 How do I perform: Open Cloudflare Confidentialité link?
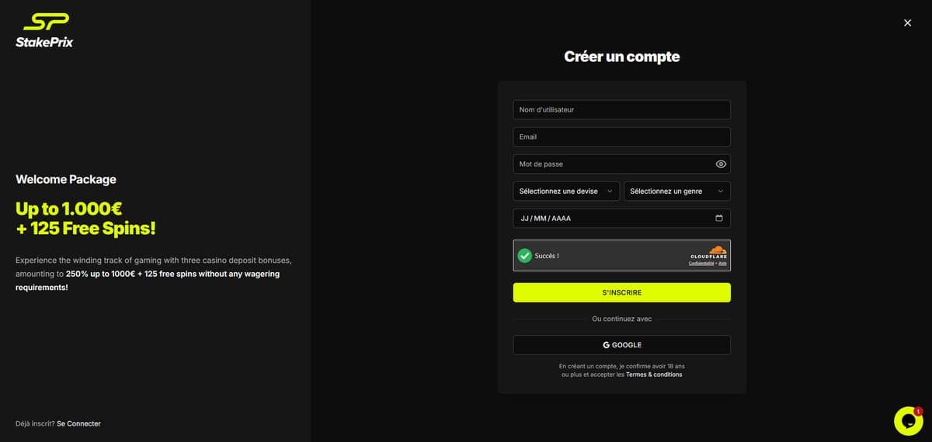point(701,264)
